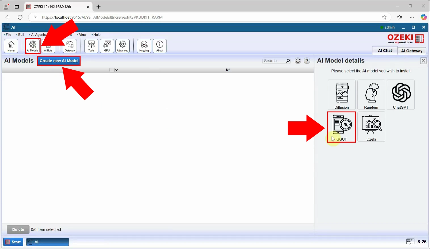Open the Start menu button

click(x=13, y=242)
